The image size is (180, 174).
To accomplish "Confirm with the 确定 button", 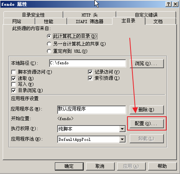I will coord(69,166).
